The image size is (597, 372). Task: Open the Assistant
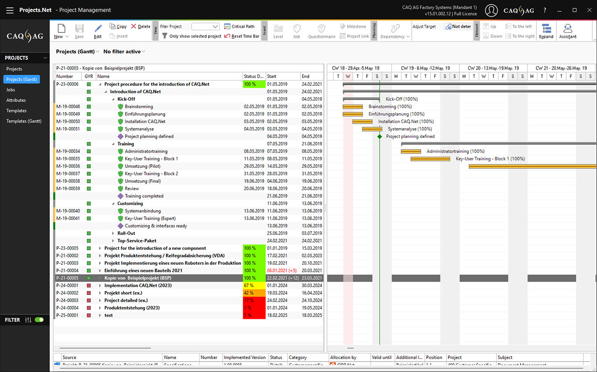click(568, 28)
